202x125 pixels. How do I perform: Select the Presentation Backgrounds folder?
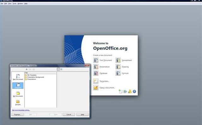pos(34,77)
